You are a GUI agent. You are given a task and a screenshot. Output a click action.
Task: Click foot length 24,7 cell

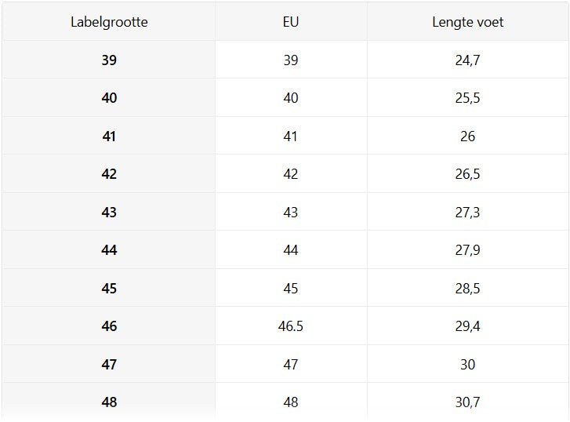467,60
